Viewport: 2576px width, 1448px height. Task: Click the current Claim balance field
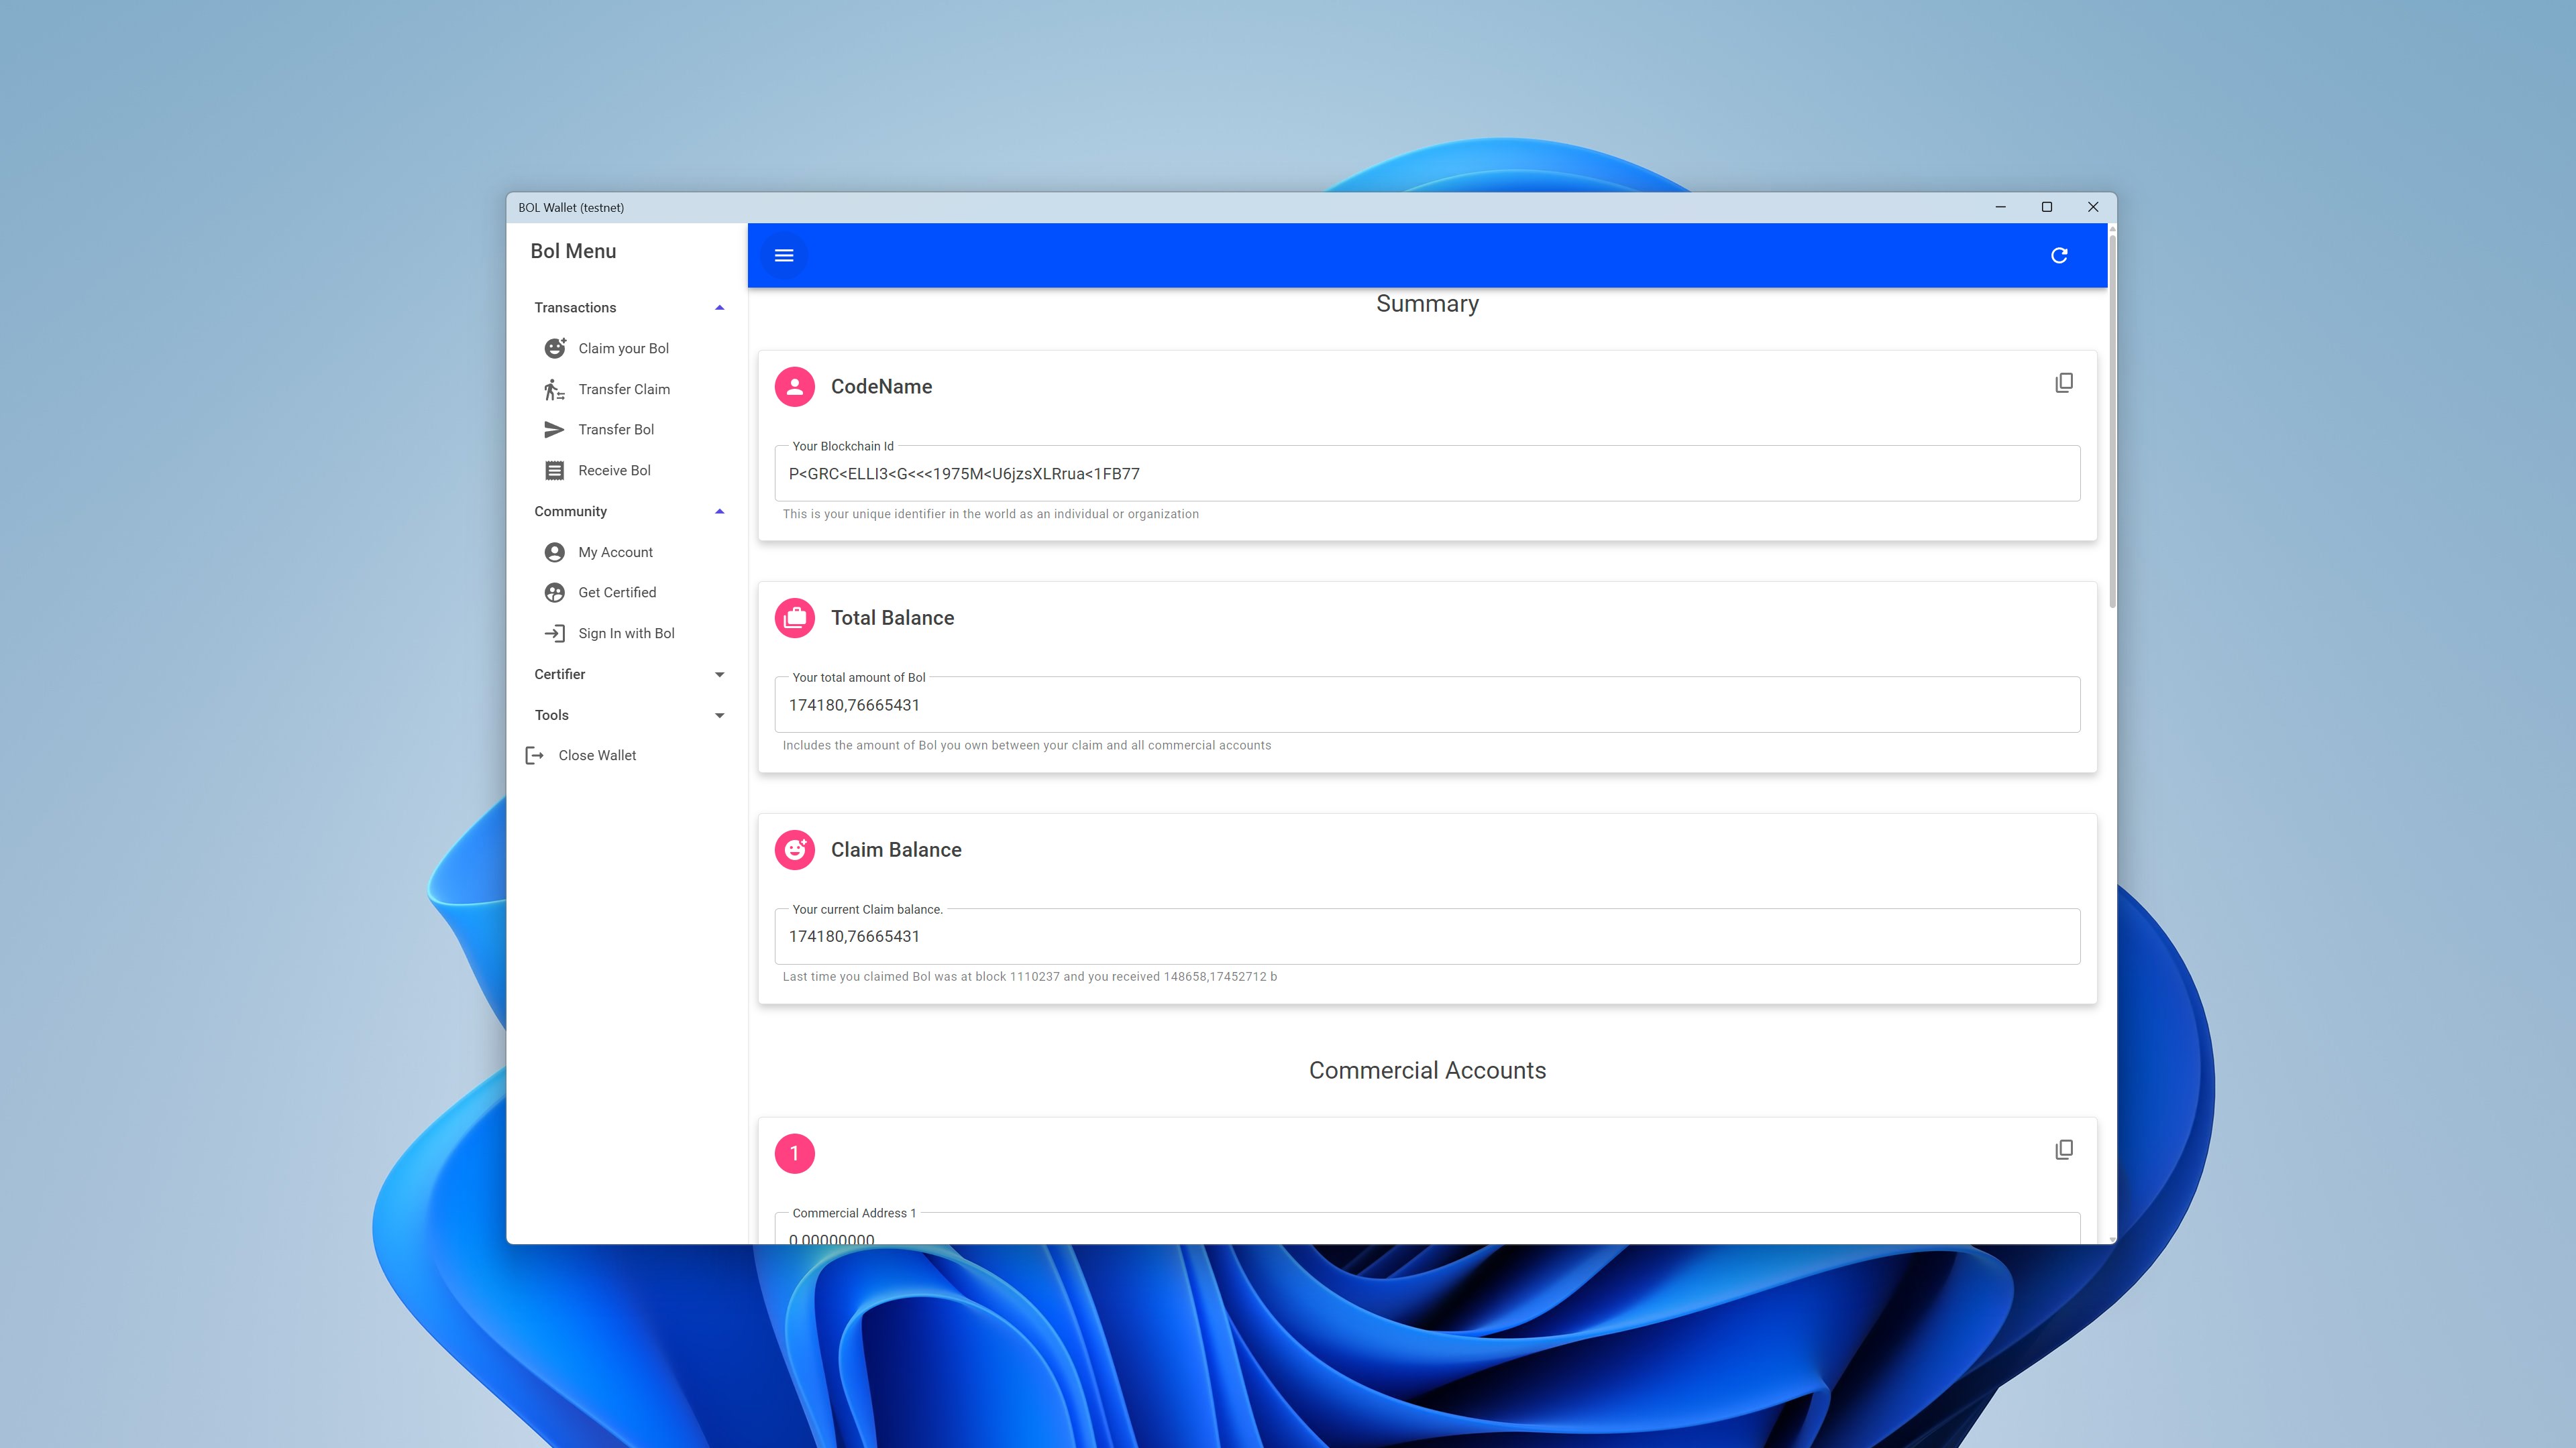click(1427, 937)
